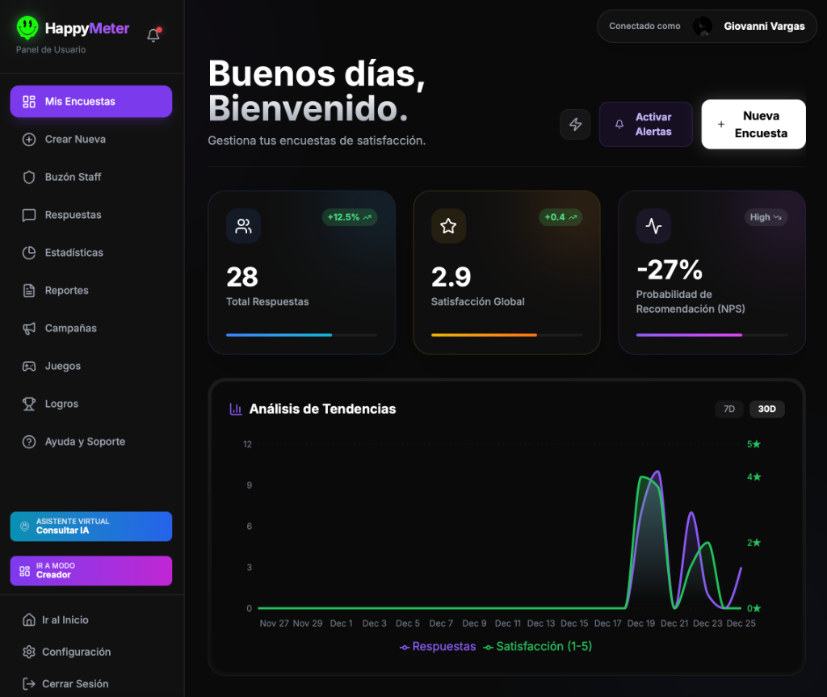827x697 pixels.
Task: Open Ayuda y Soporte
Action: coord(83,442)
